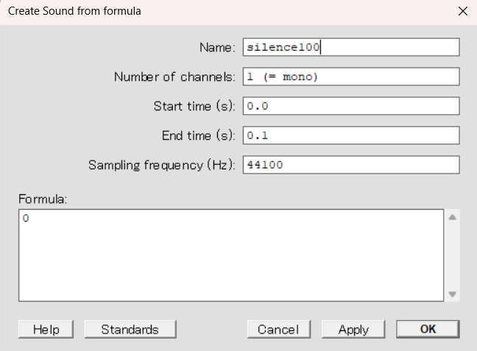
Task: Select the Number of channels text box
Action: pos(351,77)
